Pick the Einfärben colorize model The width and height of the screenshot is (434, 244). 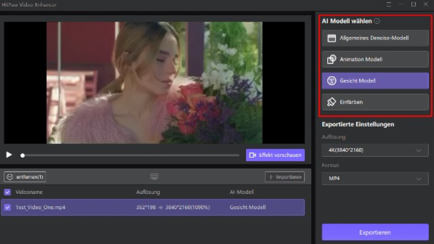375,102
